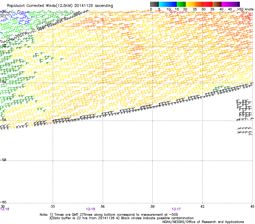Screen dimensions: 255x224
Task: Click the '36' longitude axis label
Action: click(x=102, y=206)
